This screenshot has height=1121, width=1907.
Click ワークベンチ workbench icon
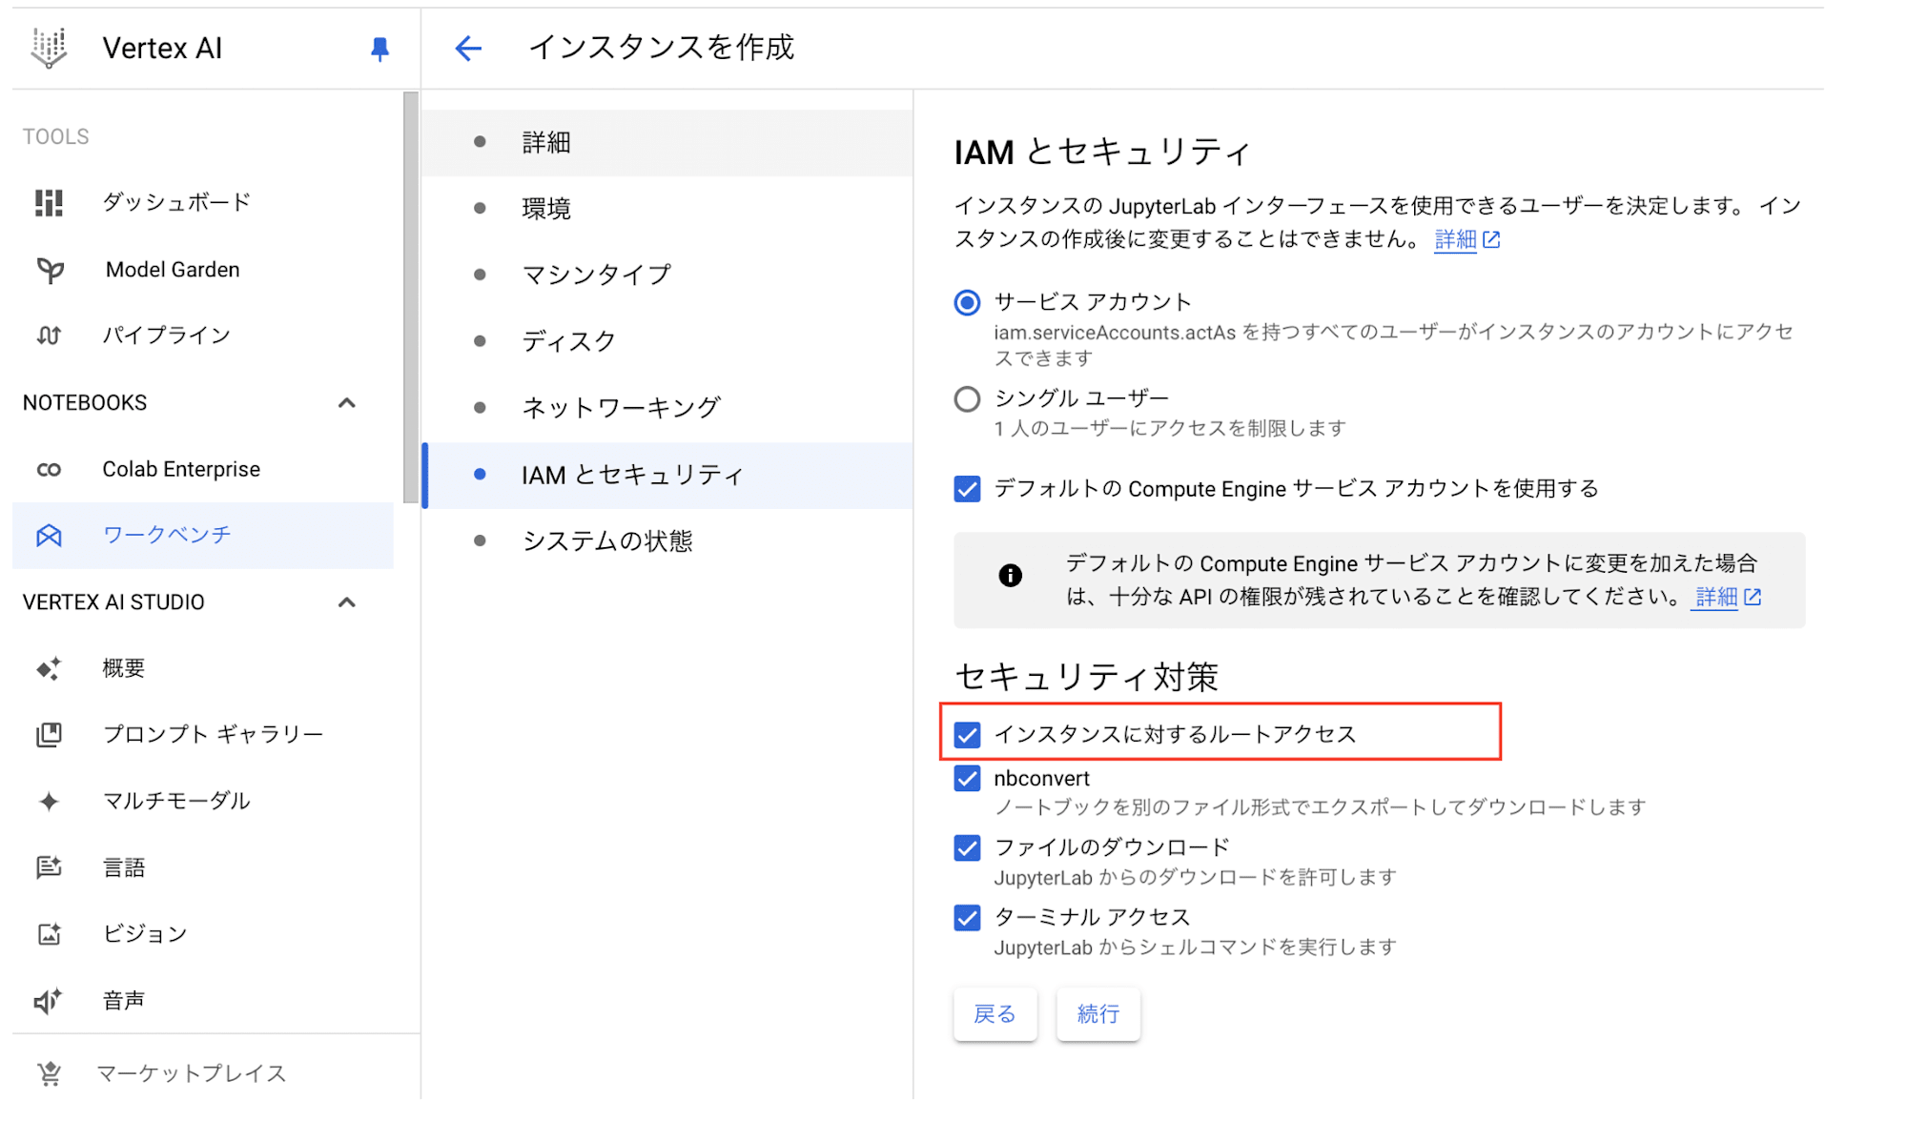click(47, 535)
